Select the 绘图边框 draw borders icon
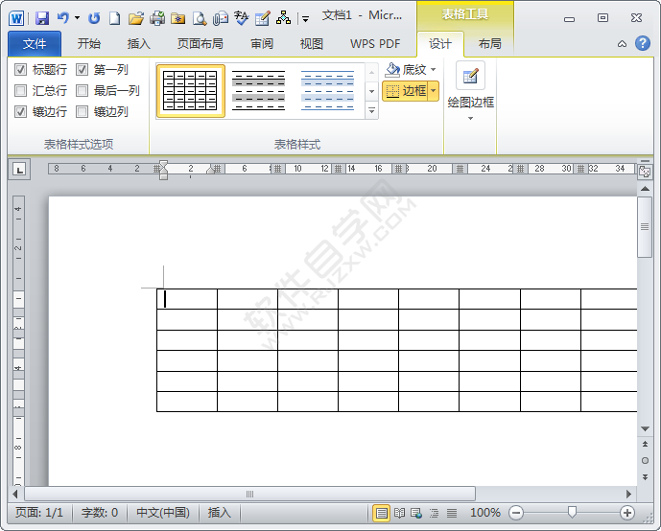Image resolution: width=661 pixels, height=531 pixels. [x=470, y=77]
